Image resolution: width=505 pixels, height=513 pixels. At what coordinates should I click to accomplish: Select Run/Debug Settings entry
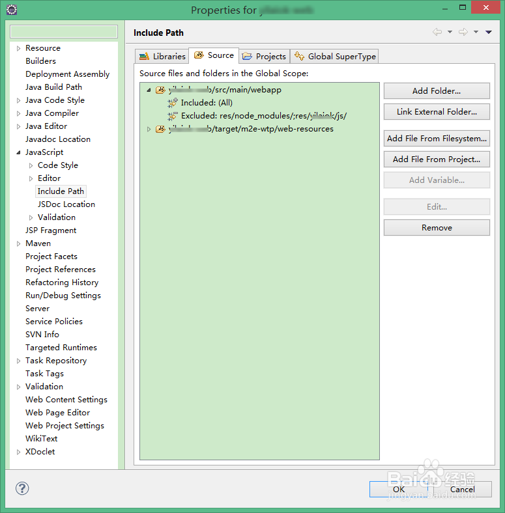point(63,296)
